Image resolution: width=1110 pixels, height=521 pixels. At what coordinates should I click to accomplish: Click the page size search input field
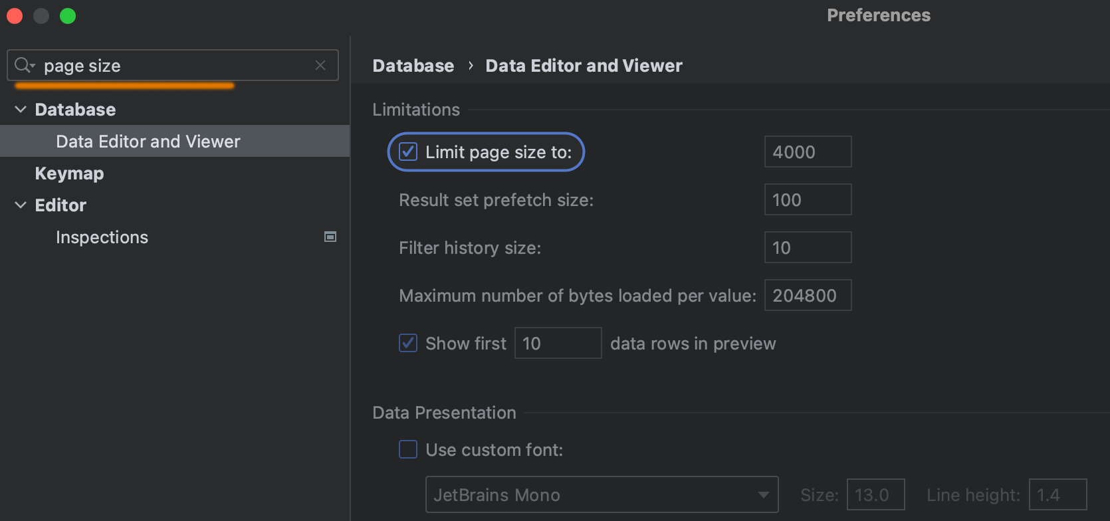pyautogui.click(x=173, y=65)
